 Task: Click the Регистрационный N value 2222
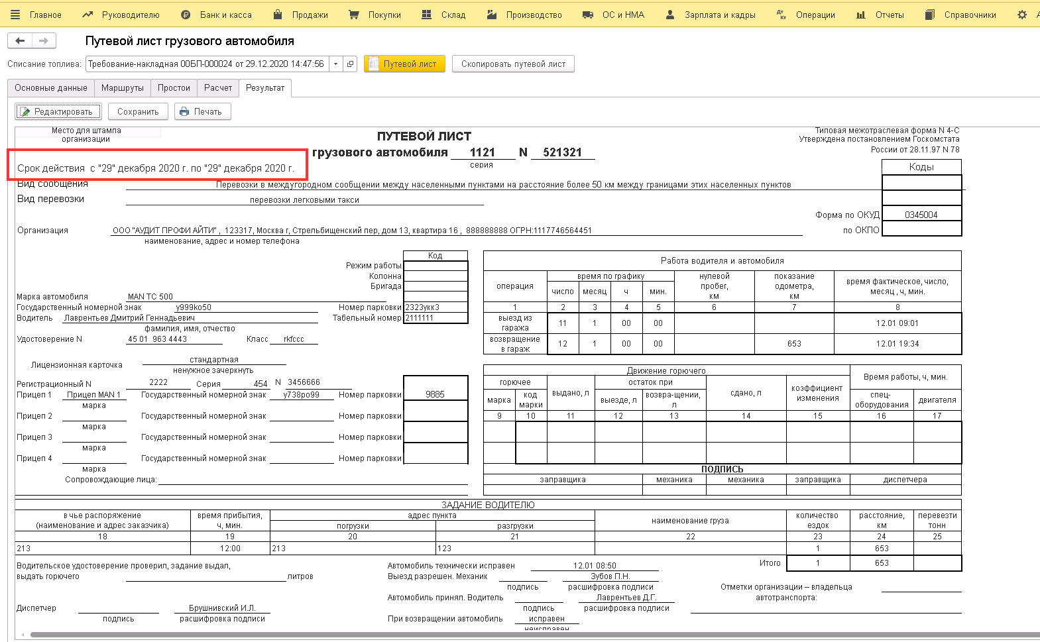tap(158, 382)
